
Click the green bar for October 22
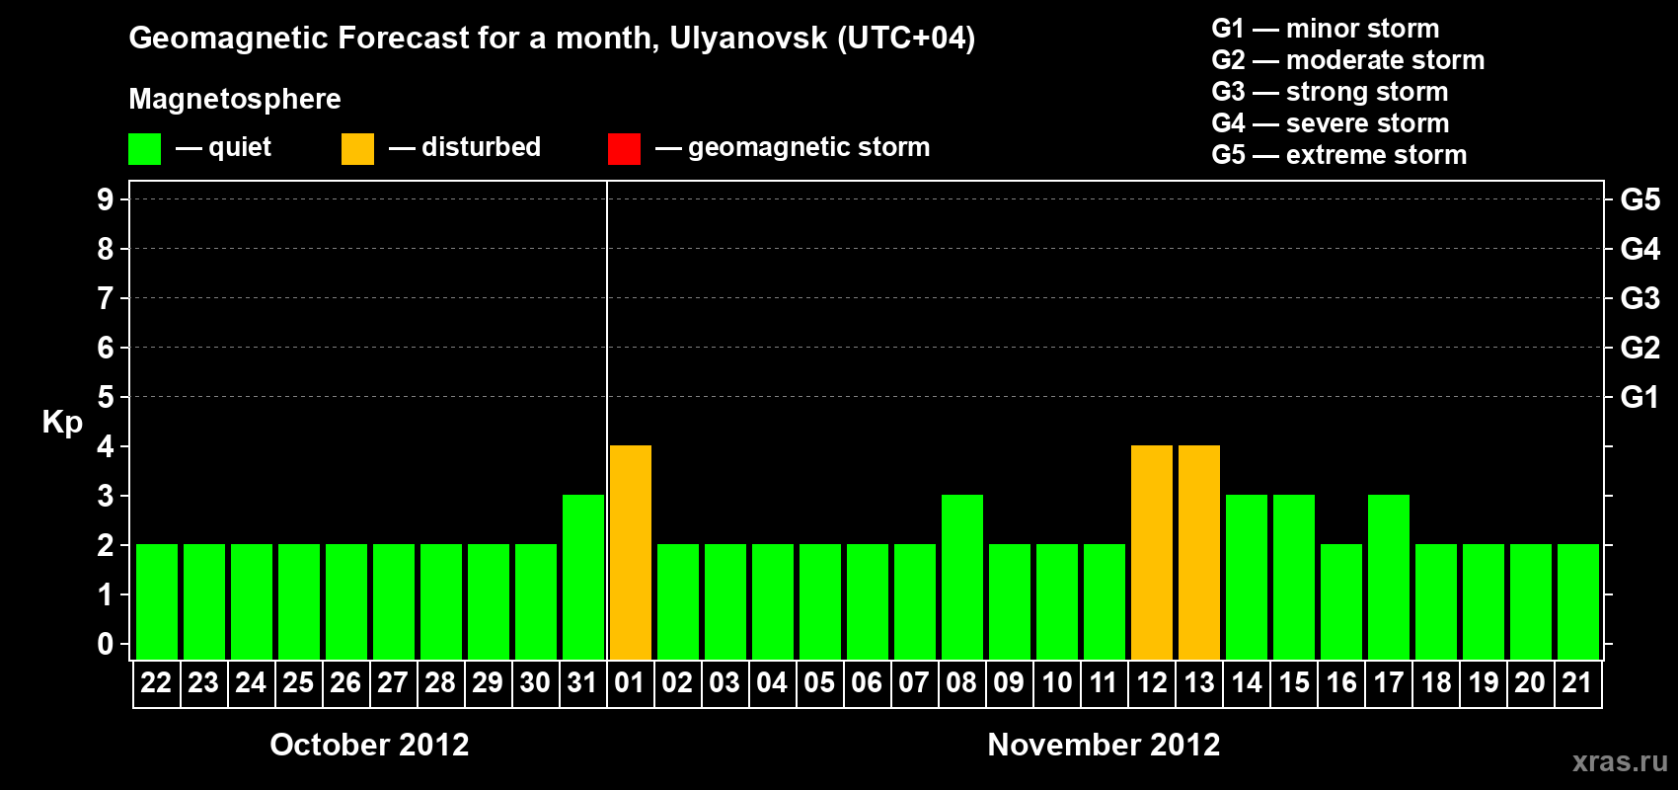coord(157,601)
